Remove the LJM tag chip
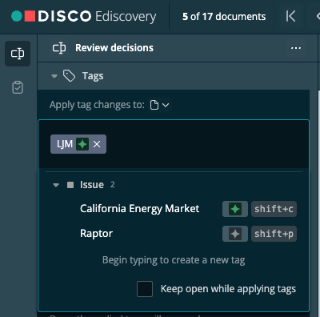 97,144
